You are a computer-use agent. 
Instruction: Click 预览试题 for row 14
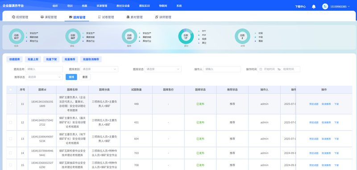point(314,153)
